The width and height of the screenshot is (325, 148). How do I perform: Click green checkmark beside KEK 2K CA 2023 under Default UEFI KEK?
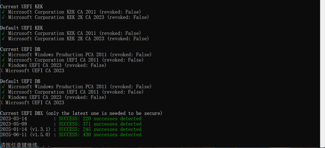coord(3,39)
